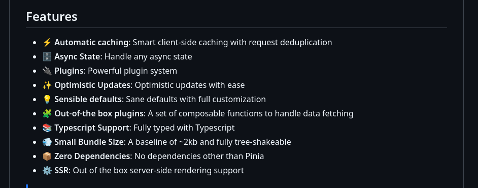Screen dimensions: 478x188
Task: Click the bold Out-of-the box plugins label
Action: (99, 114)
